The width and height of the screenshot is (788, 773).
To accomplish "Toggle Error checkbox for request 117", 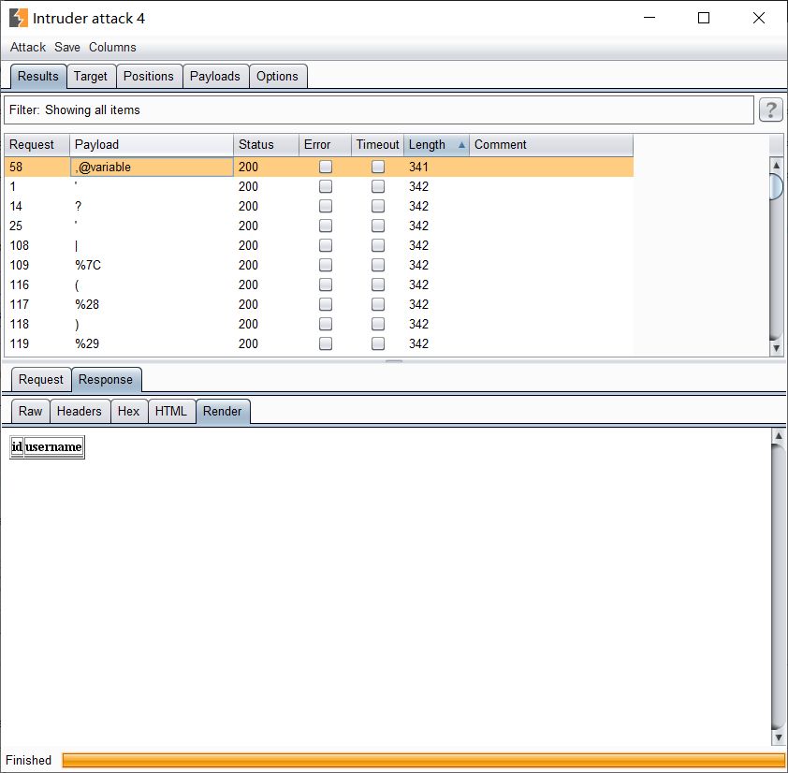I will pos(326,304).
